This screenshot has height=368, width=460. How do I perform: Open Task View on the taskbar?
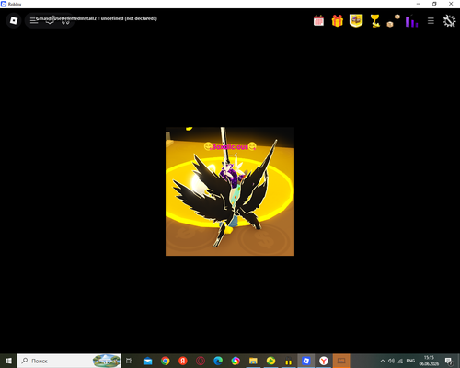[130, 361]
